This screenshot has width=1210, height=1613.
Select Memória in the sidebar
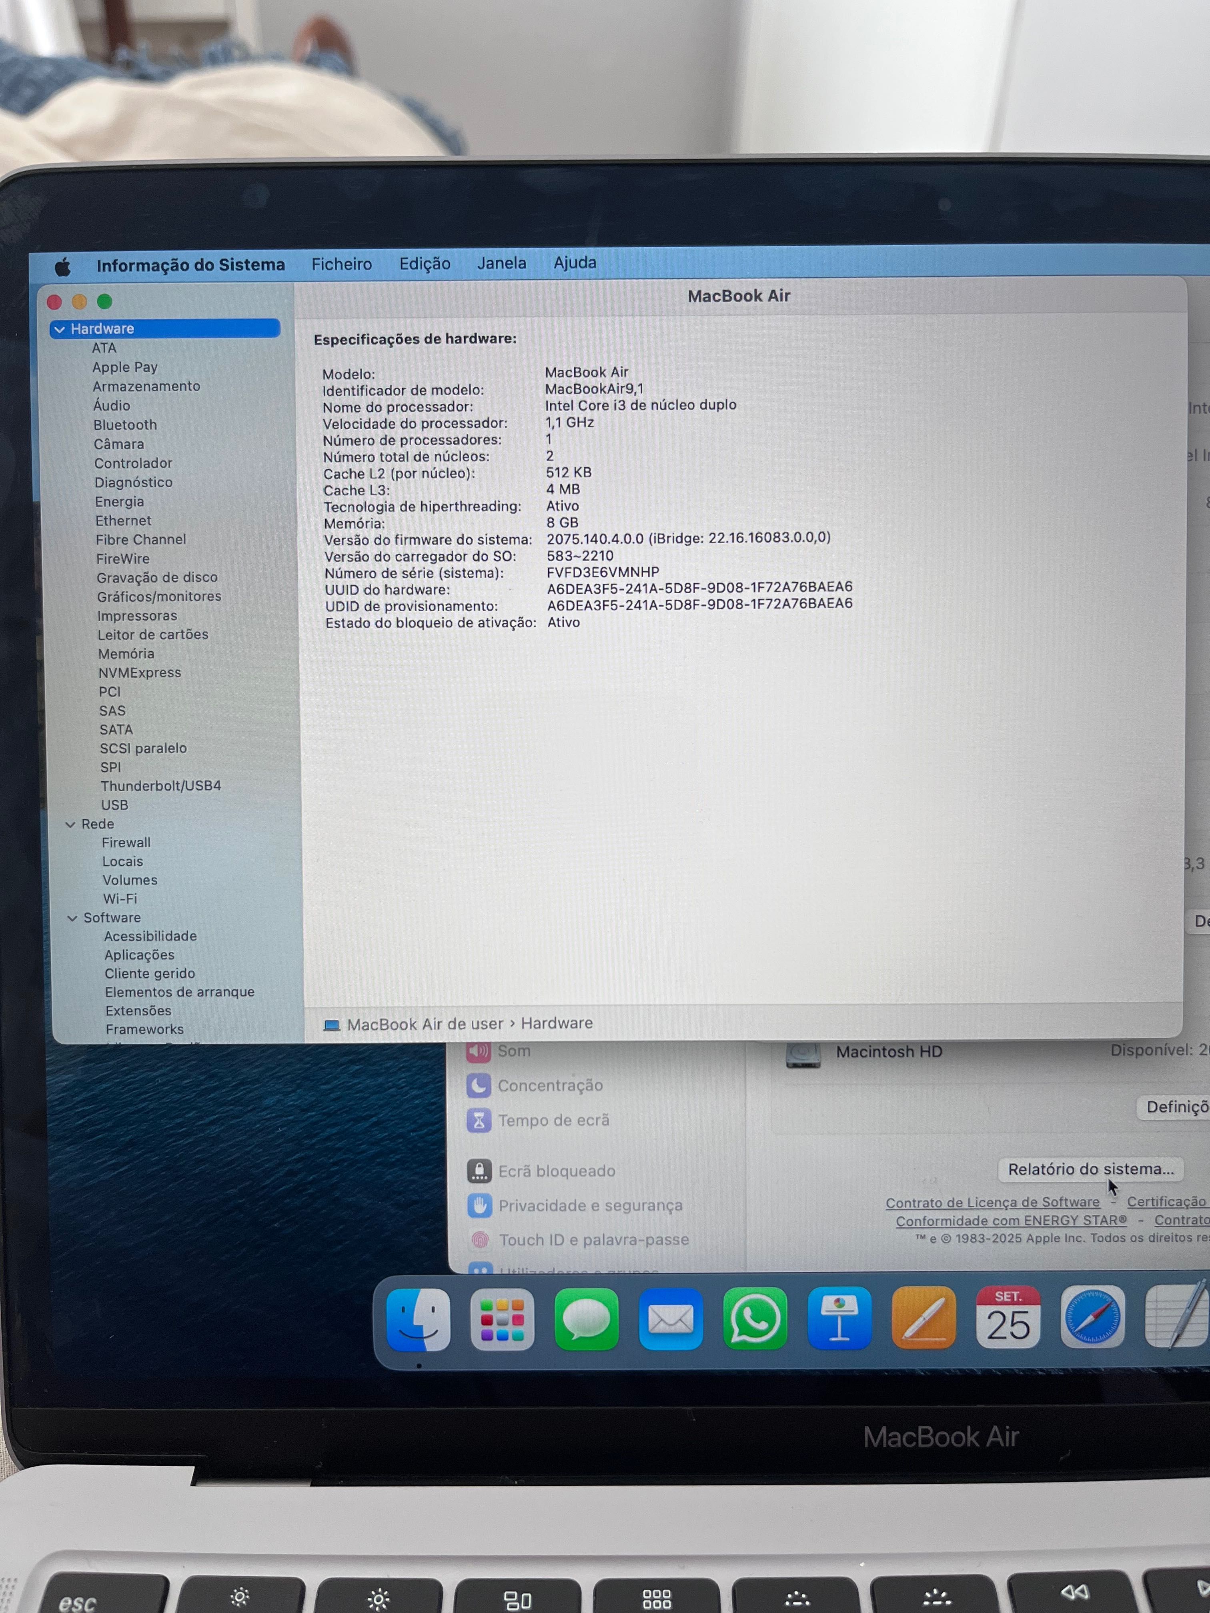pyautogui.click(x=126, y=654)
